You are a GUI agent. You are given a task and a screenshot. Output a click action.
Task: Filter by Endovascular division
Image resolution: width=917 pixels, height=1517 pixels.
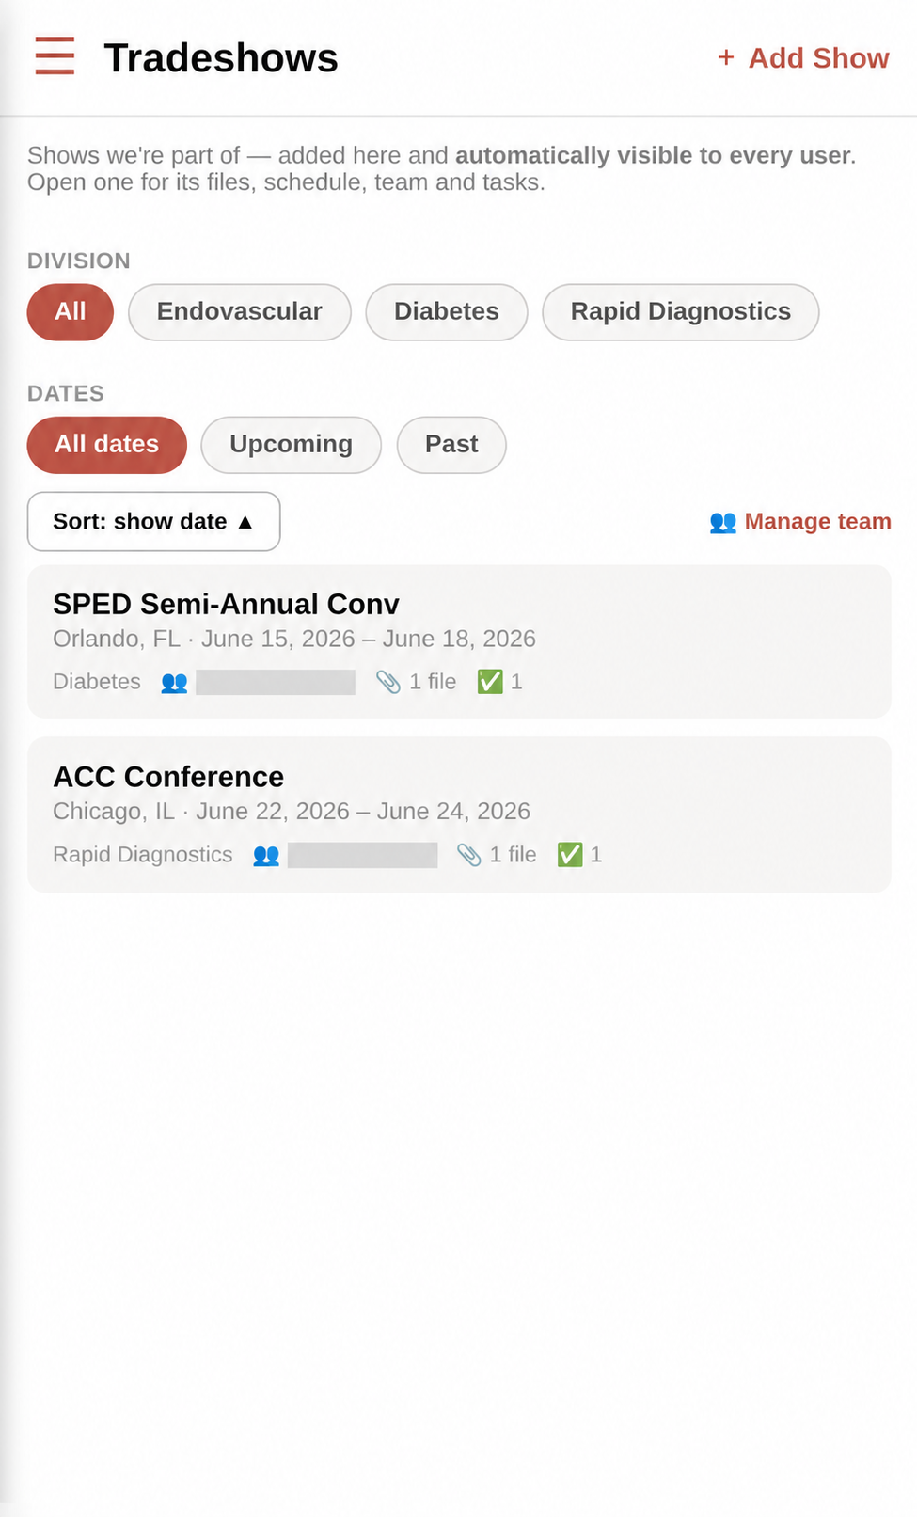(240, 312)
